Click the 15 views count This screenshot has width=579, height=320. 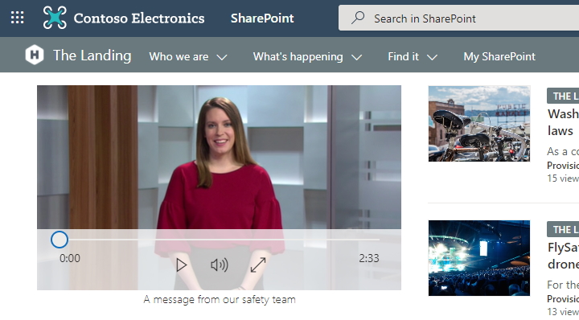(563, 178)
